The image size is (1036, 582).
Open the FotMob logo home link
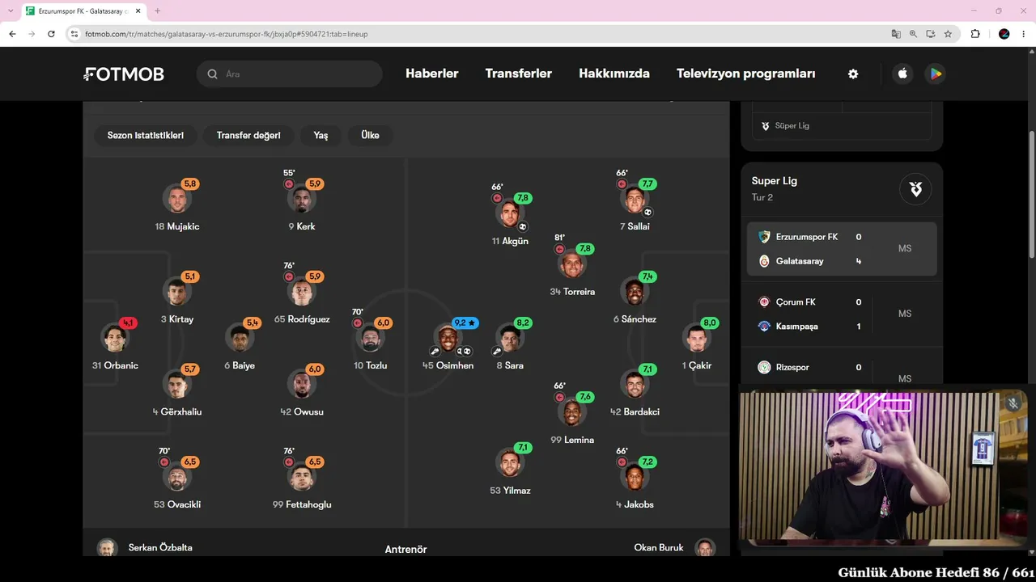point(124,74)
